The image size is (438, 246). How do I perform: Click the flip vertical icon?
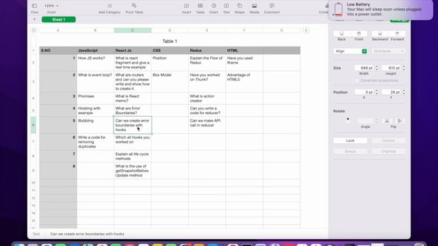click(400, 121)
